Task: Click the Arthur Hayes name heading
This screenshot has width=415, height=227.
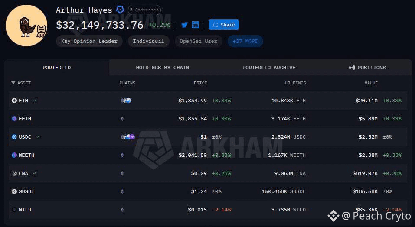Action: tap(84, 10)
